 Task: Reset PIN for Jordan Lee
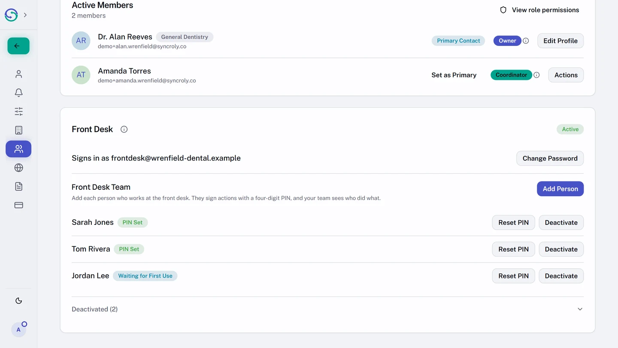coord(513,276)
